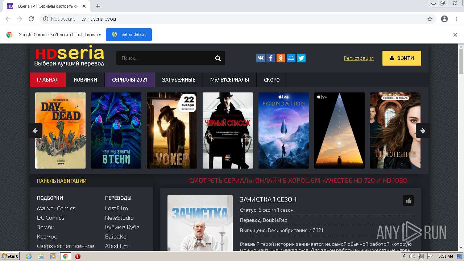Image resolution: width=464 pixels, height=261 pixels.
Task: Open the НОВИНКИ menu tab
Action: [x=85, y=80]
